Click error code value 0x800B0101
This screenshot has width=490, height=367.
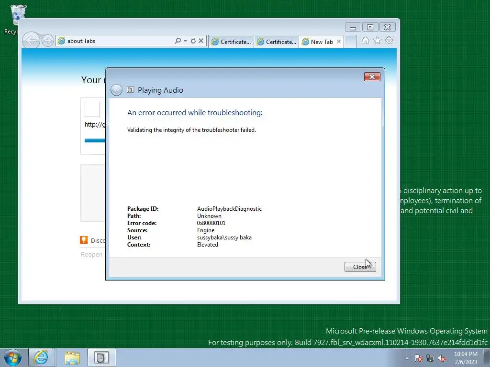point(211,223)
